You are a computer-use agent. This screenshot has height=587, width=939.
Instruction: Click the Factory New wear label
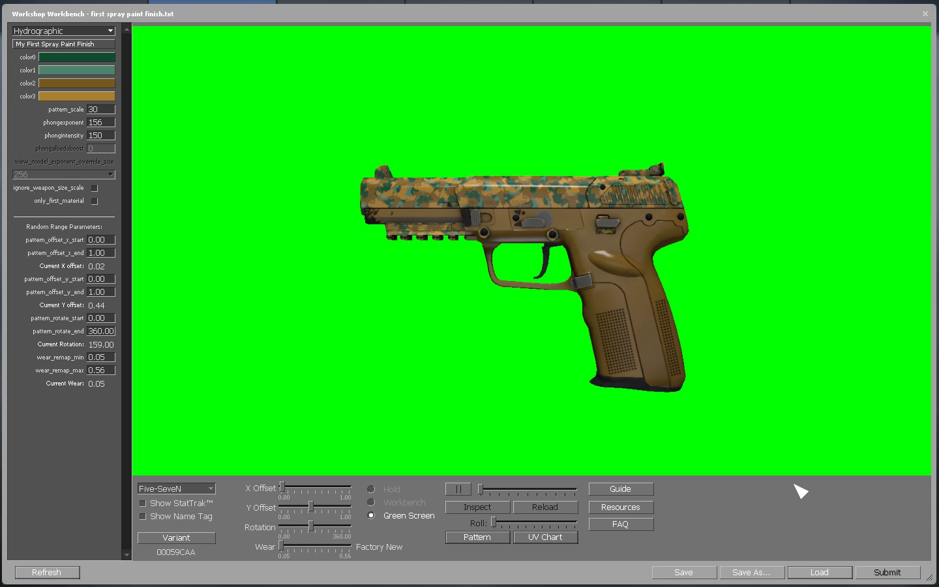coord(380,547)
